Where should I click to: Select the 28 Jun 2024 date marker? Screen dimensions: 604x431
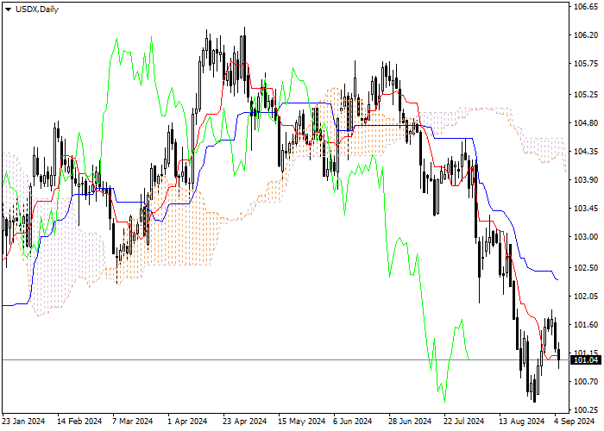(410, 421)
